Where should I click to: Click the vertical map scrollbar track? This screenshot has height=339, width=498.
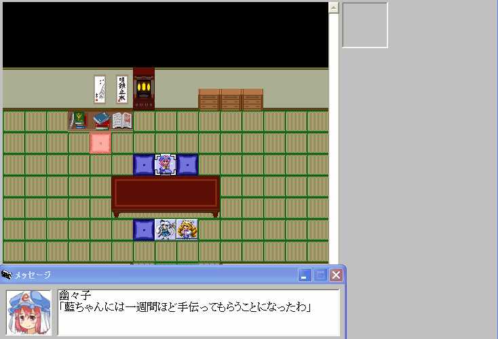click(x=334, y=138)
